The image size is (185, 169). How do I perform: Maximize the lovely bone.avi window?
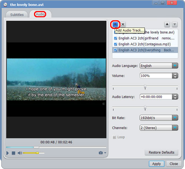[162, 3]
